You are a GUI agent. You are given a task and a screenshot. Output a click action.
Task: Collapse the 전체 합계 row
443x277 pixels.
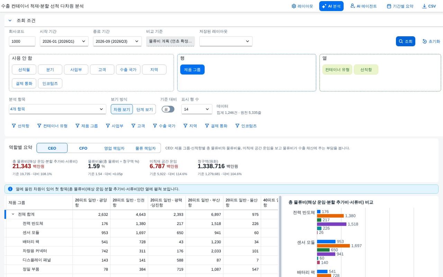(x=13, y=214)
